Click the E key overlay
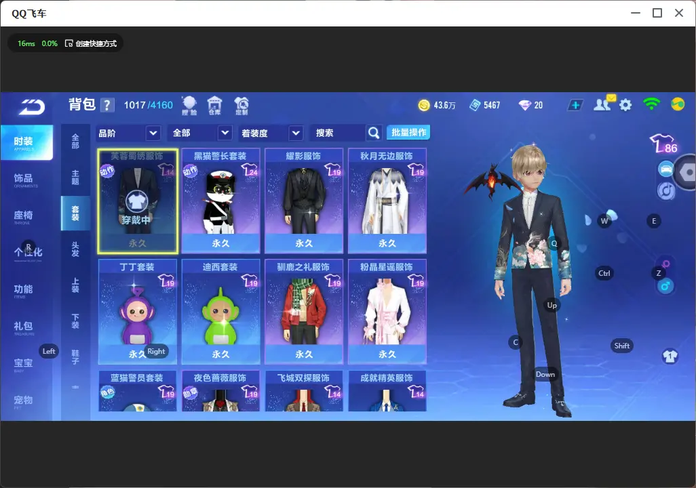 (x=653, y=221)
